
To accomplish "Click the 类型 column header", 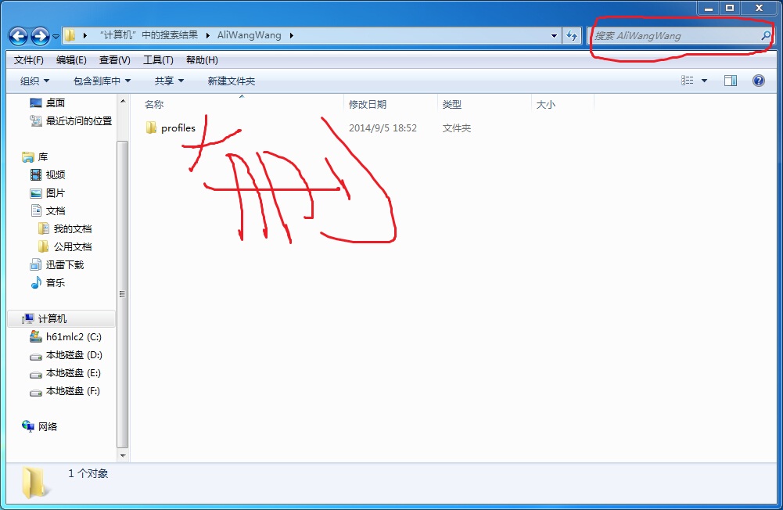I will pyautogui.click(x=452, y=104).
